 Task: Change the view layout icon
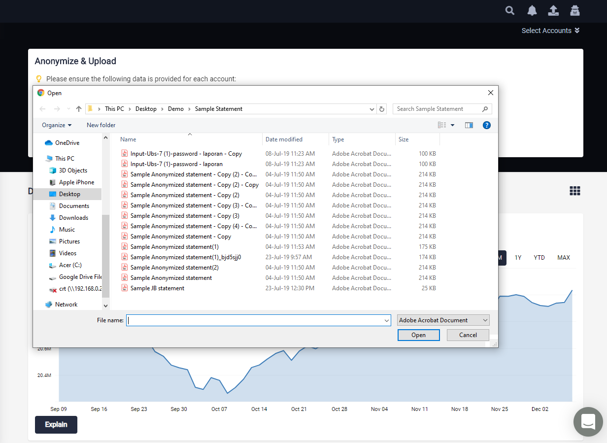[x=442, y=125]
